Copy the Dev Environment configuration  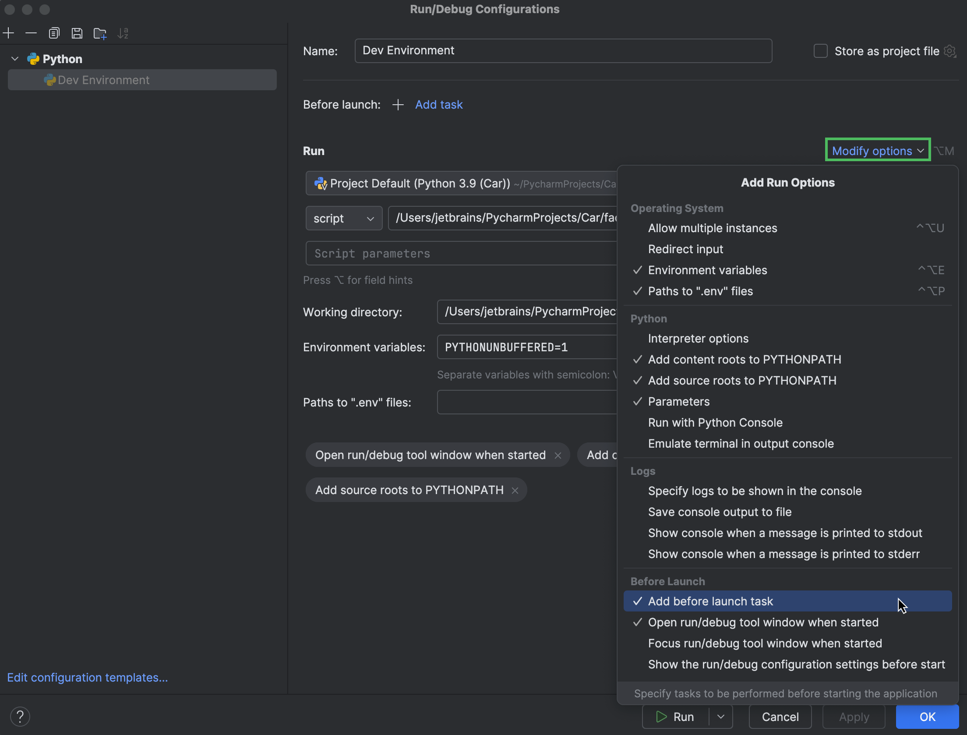(54, 33)
